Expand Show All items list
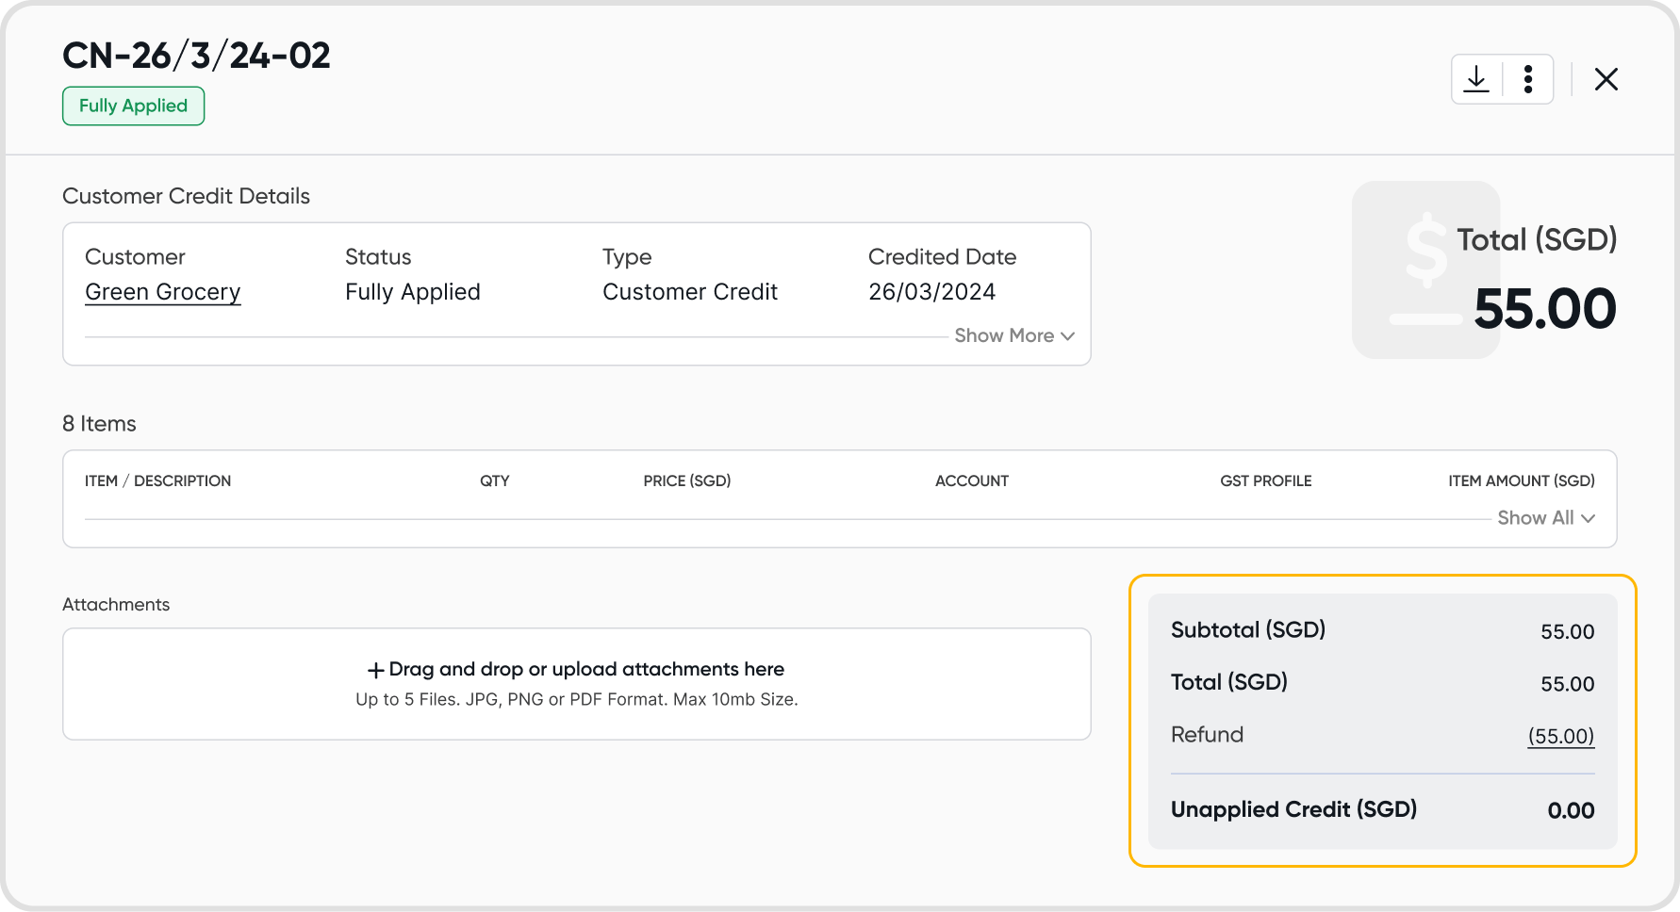1680x912 pixels. (x=1545, y=517)
